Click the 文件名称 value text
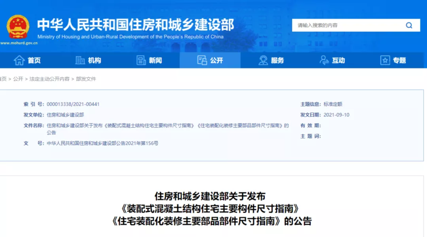The width and height of the screenshot is (427, 237). [x=167, y=129]
